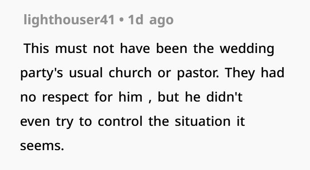Click the word 'usual' in the comment
The height and width of the screenshot is (170, 310).
click(x=86, y=73)
